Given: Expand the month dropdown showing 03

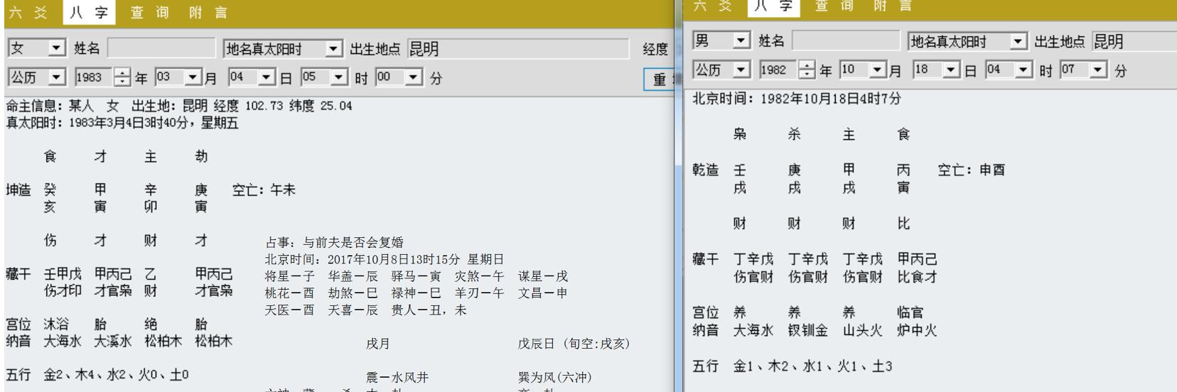Looking at the screenshot, I should [192, 77].
